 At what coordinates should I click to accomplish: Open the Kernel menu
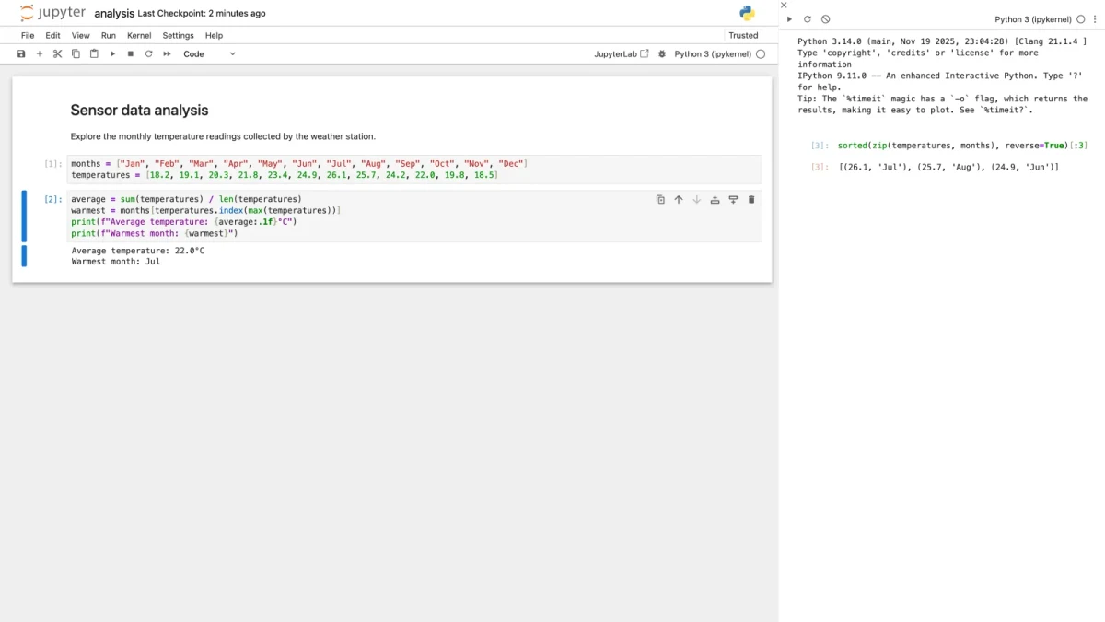(x=139, y=35)
